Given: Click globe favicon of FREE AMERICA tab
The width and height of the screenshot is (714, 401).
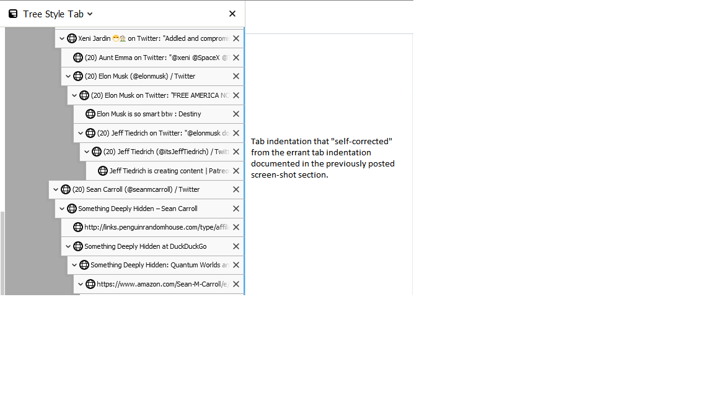Looking at the screenshot, I should 84,95.
